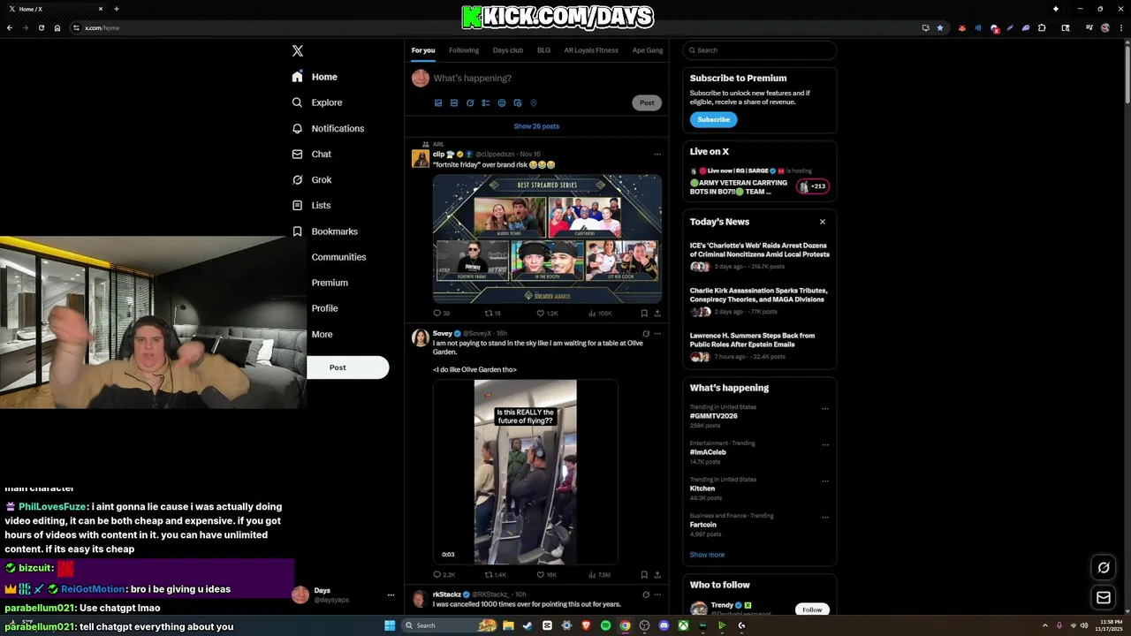This screenshot has height=636, width=1131.
Task: Switch to the Ape Gang tab
Action: pyautogui.click(x=648, y=50)
